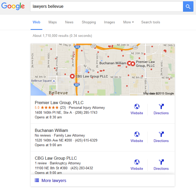Click the Buchanan William listing title
The width and height of the screenshot is (196, 189).
pos(51,130)
